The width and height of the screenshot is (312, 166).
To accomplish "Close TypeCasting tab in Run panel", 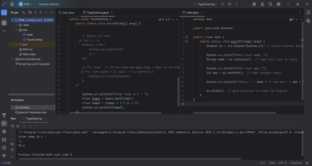I will point(45,119).
